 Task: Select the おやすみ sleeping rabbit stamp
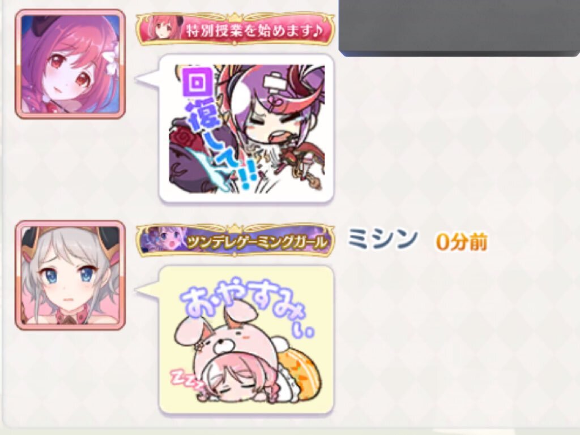(247, 340)
